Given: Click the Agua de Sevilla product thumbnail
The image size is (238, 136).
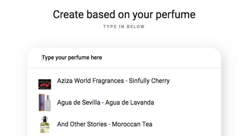Looking at the screenshot, I should (45, 103).
